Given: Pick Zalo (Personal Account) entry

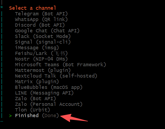Looking at the screenshot, I should [49, 104].
